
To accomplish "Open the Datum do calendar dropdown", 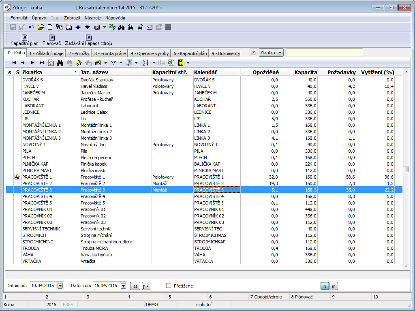I will coord(123,286).
